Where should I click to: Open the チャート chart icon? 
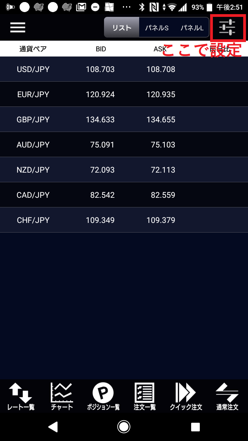[x=62, y=396]
